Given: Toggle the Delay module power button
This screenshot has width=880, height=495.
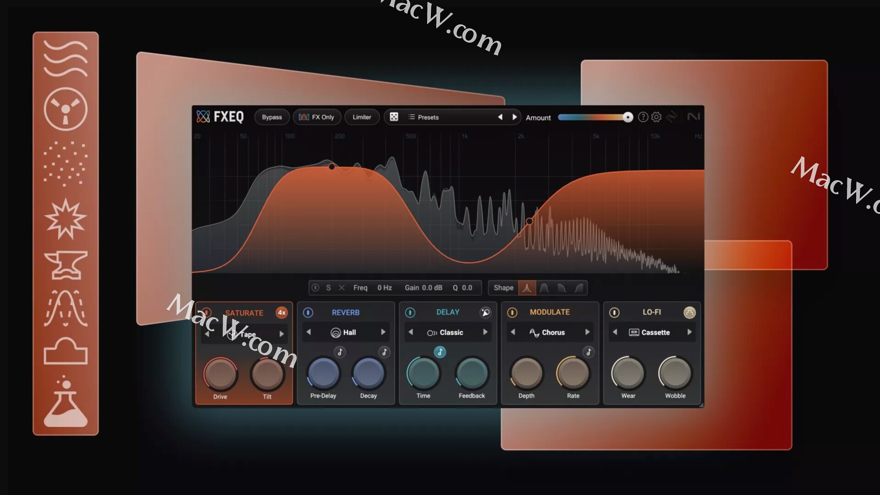Looking at the screenshot, I should point(410,313).
